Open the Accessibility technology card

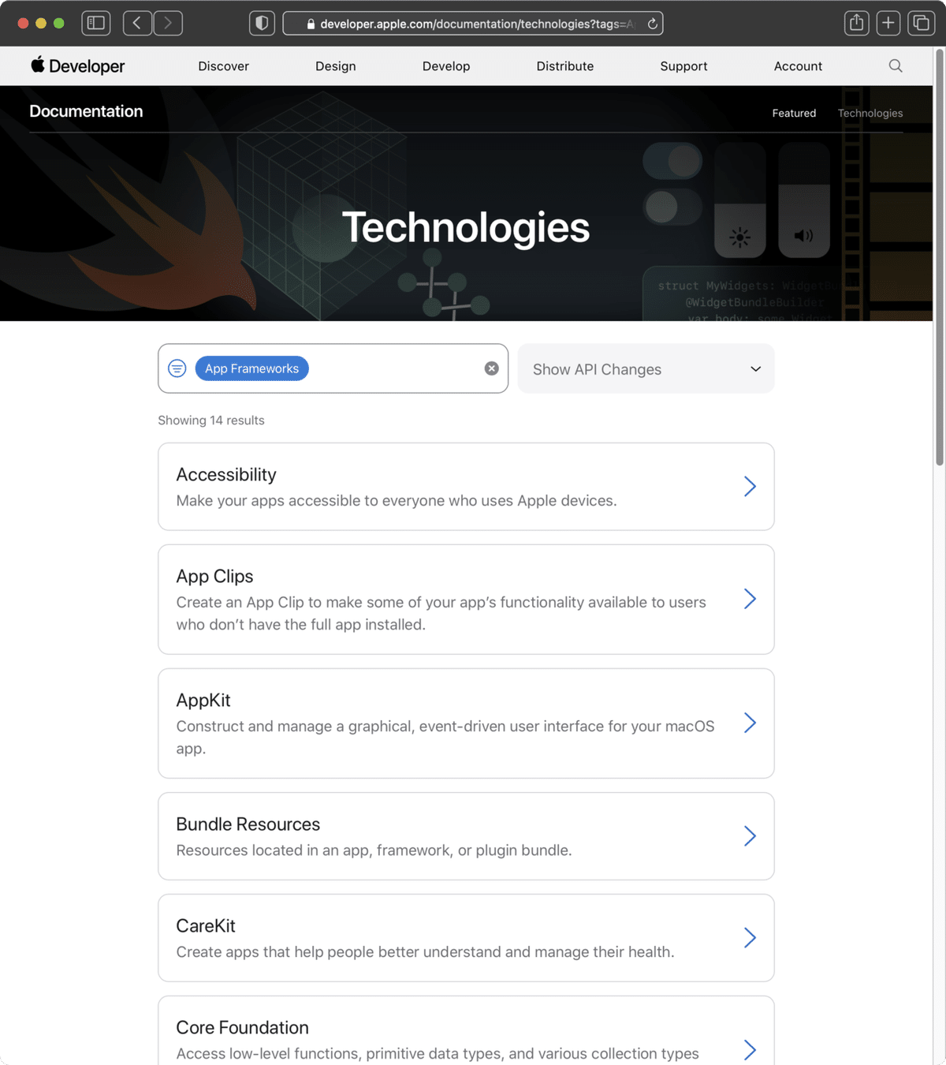(x=466, y=487)
